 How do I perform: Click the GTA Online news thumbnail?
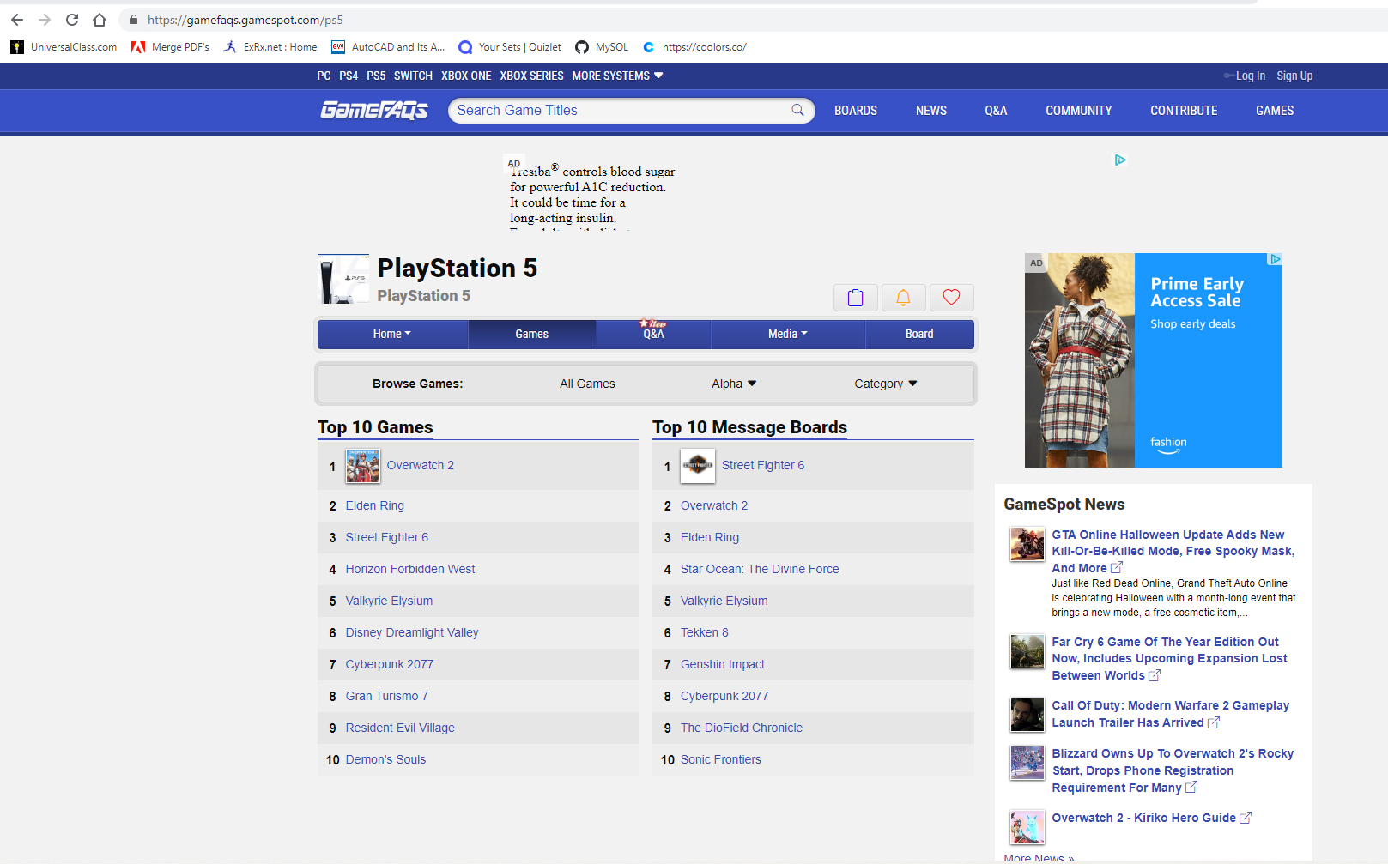[1027, 545]
